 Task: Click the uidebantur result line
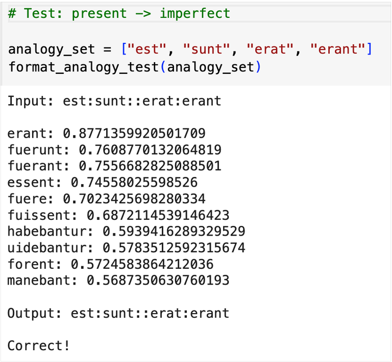[x=127, y=248]
